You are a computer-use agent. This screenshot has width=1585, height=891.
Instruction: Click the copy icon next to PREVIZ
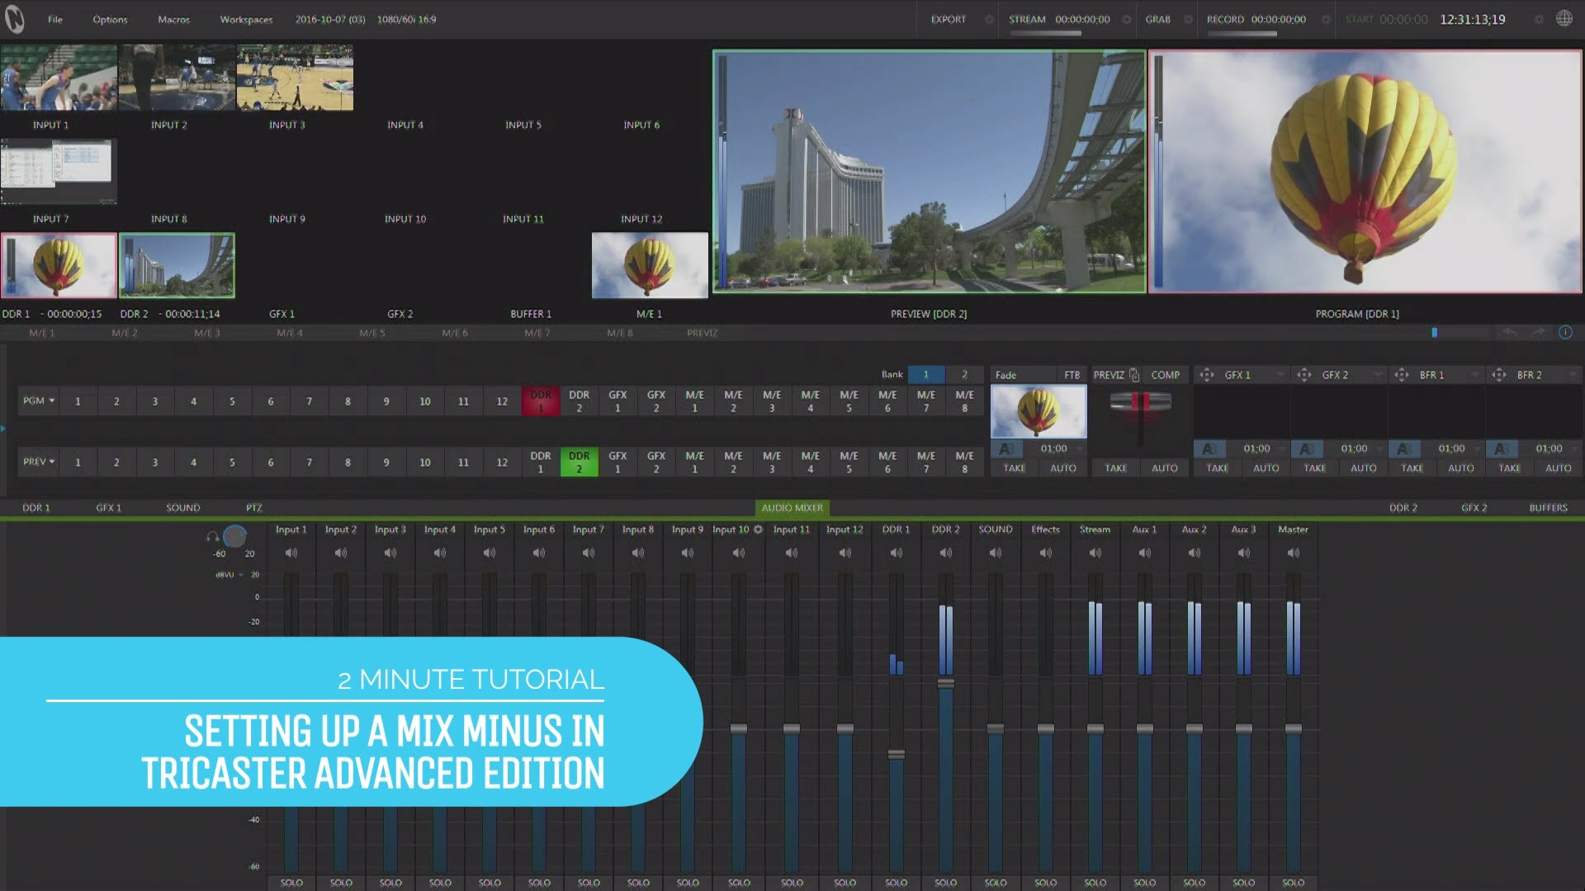tap(1134, 374)
